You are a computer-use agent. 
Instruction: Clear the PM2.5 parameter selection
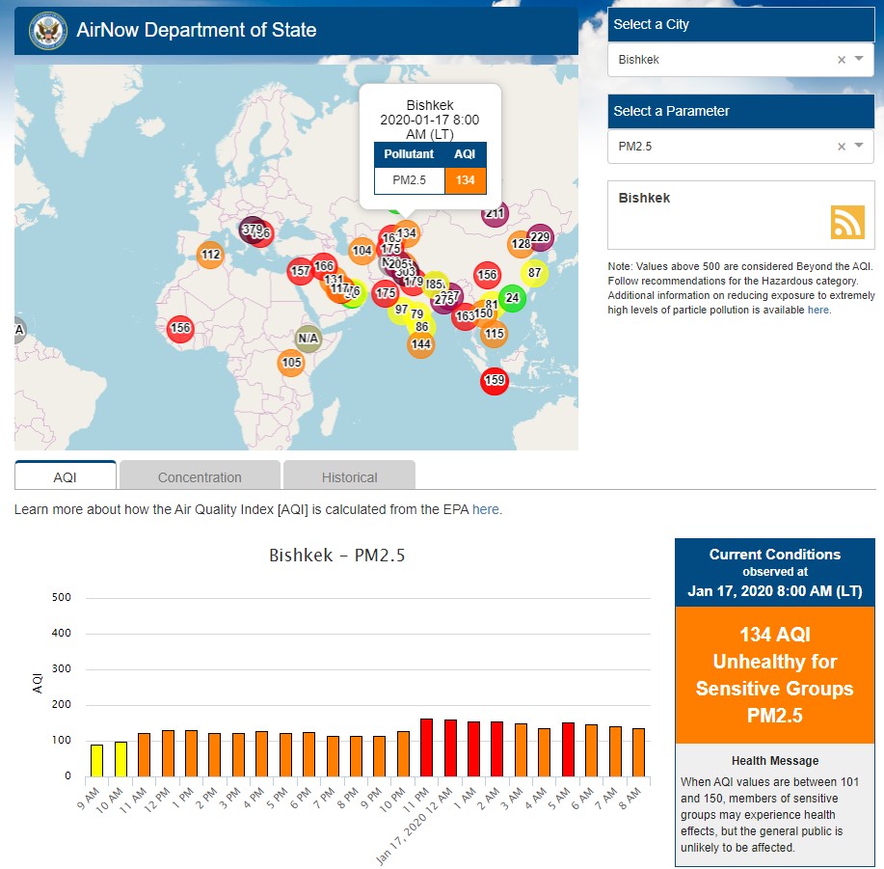tap(841, 147)
